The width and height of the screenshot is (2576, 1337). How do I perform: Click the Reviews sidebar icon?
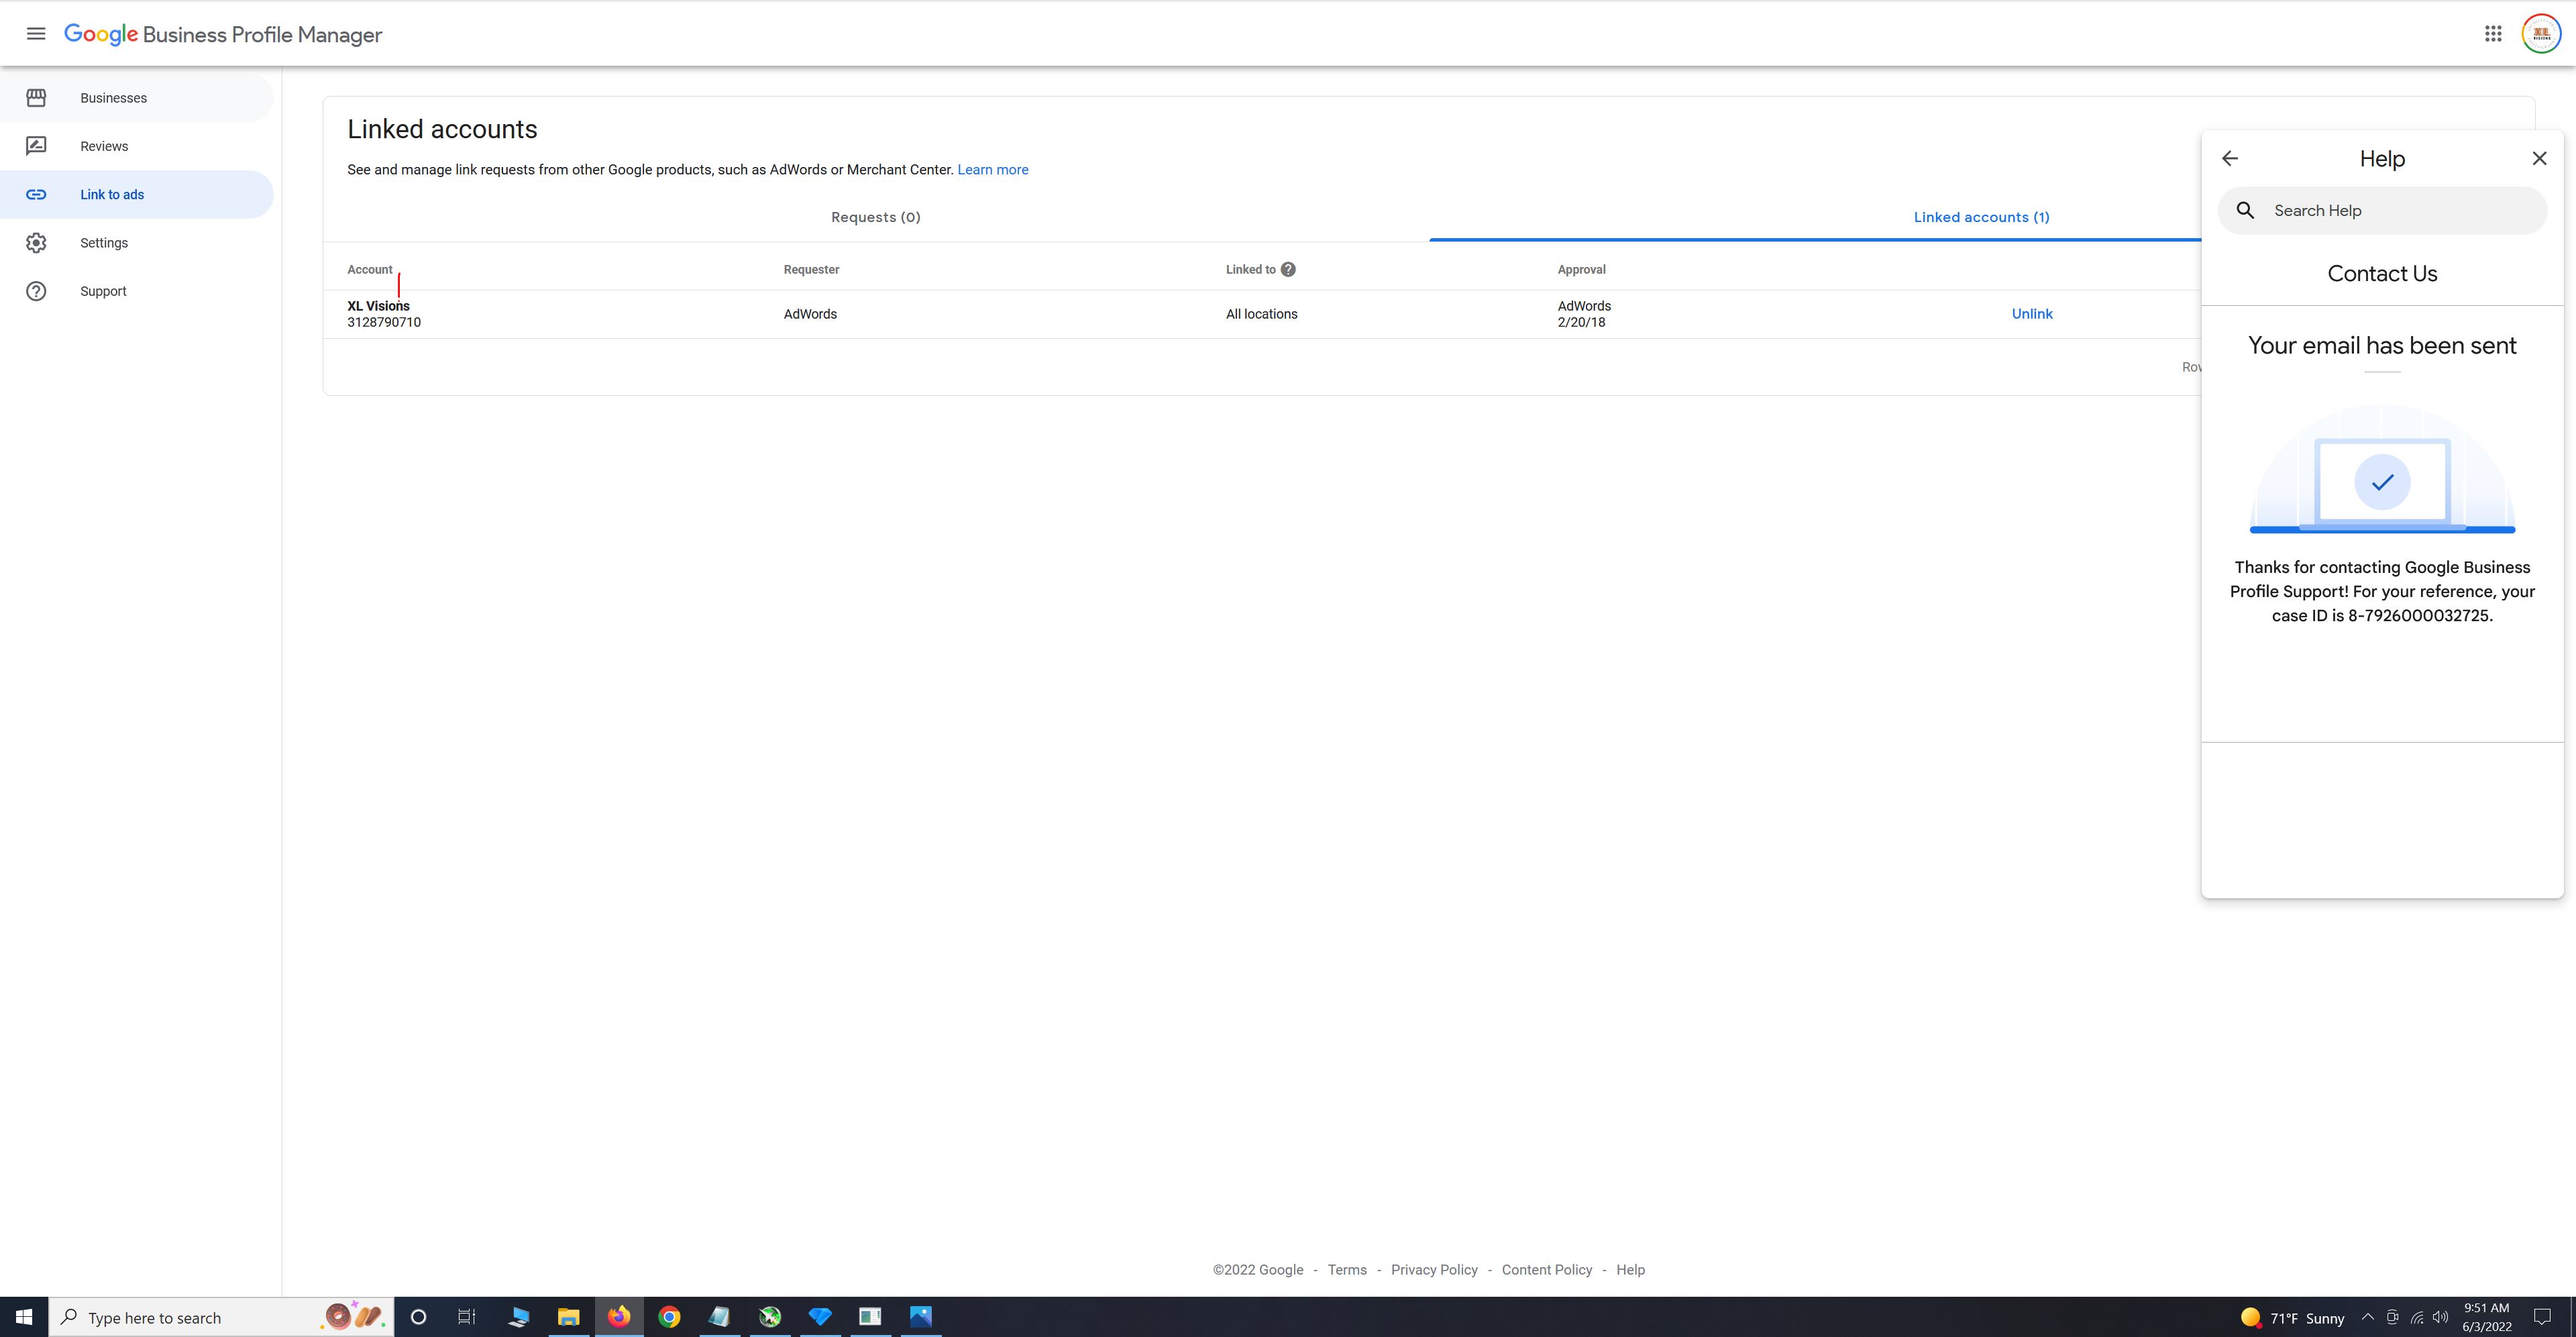point(36,146)
